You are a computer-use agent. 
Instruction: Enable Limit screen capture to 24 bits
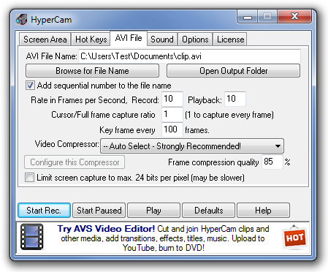tap(30, 178)
